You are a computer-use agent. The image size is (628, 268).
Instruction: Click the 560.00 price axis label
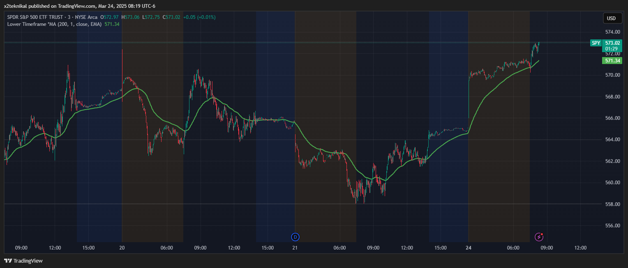coord(612,183)
